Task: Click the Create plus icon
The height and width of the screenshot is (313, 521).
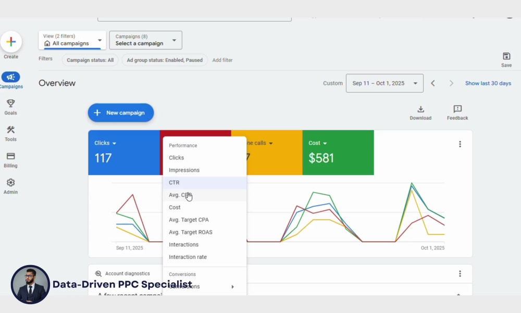Action: (11, 42)
